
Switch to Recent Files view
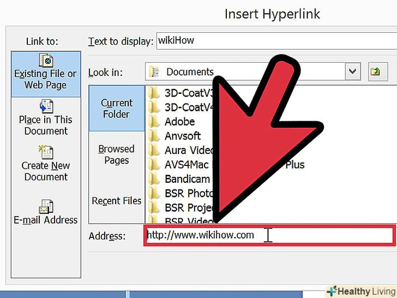pyautogui.click(x=117, y=201)
